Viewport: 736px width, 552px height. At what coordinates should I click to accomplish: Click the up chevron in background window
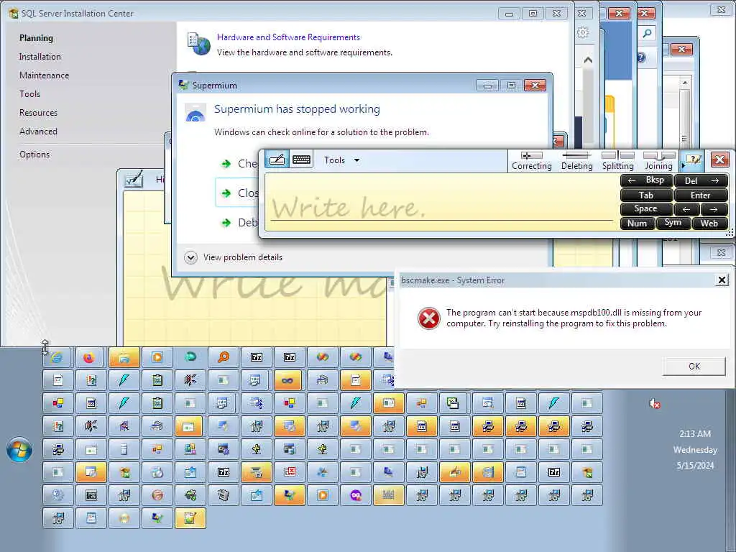pyautogui.click(x=588, y=60)
